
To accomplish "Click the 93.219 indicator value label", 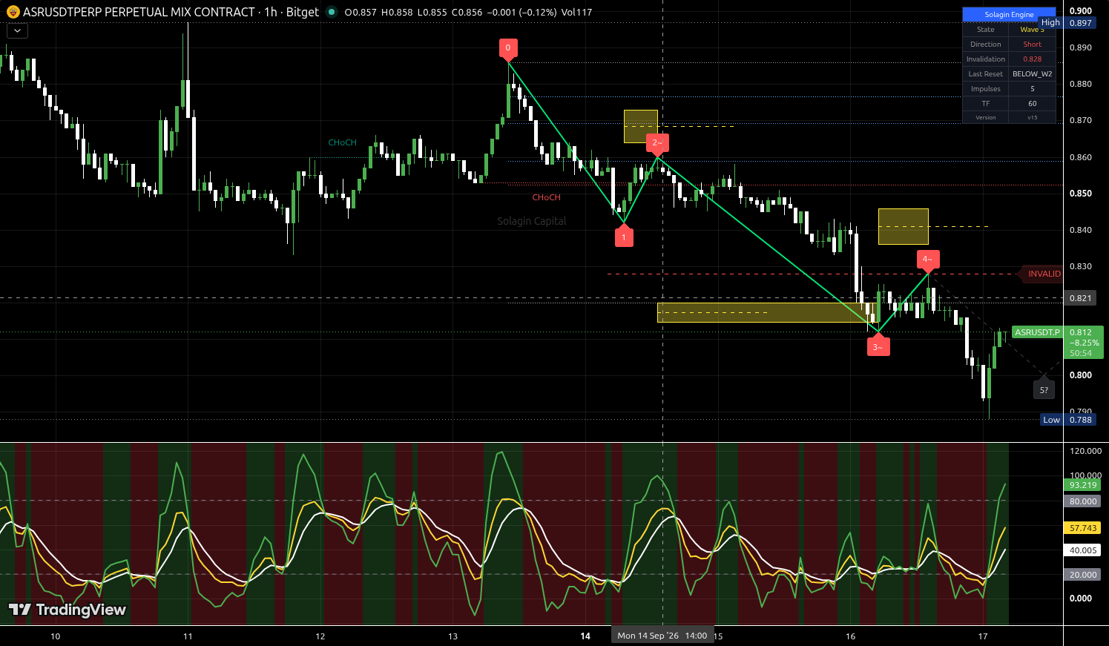I will [1083, 485].
